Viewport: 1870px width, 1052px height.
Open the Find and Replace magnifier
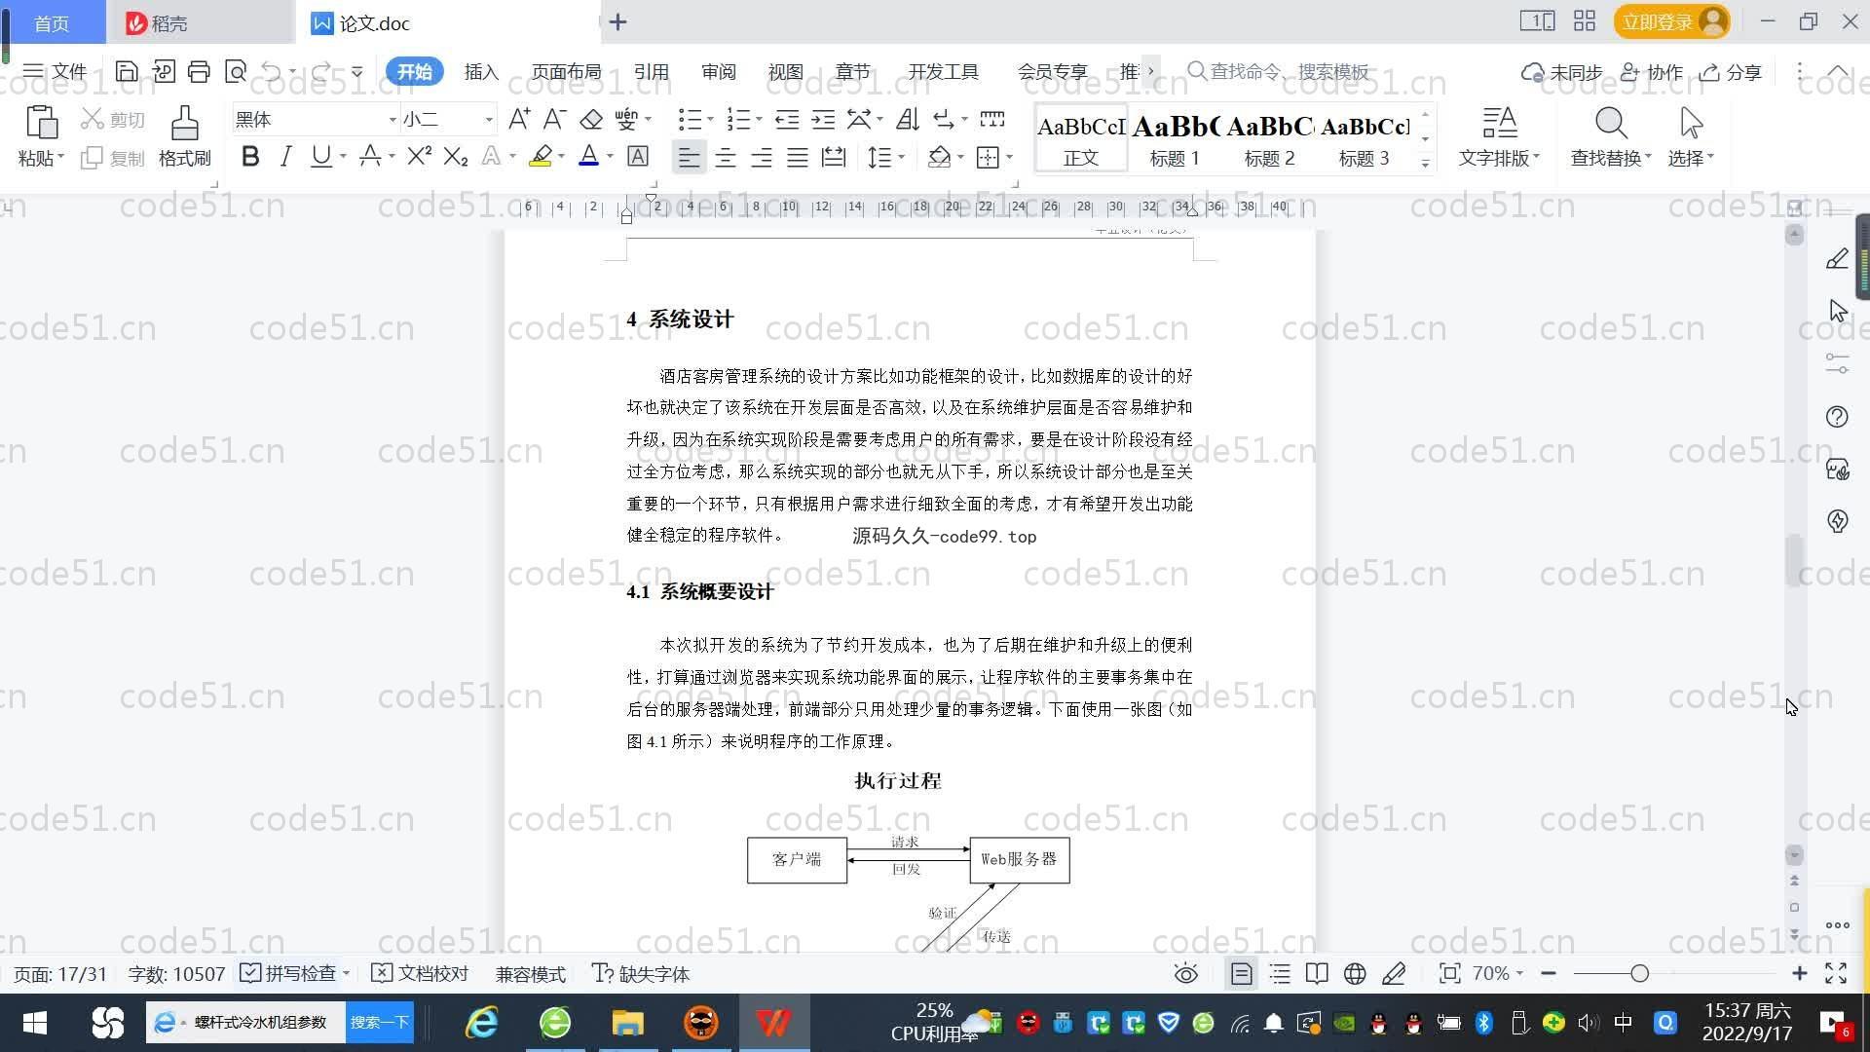click(x=1611, y=124)
